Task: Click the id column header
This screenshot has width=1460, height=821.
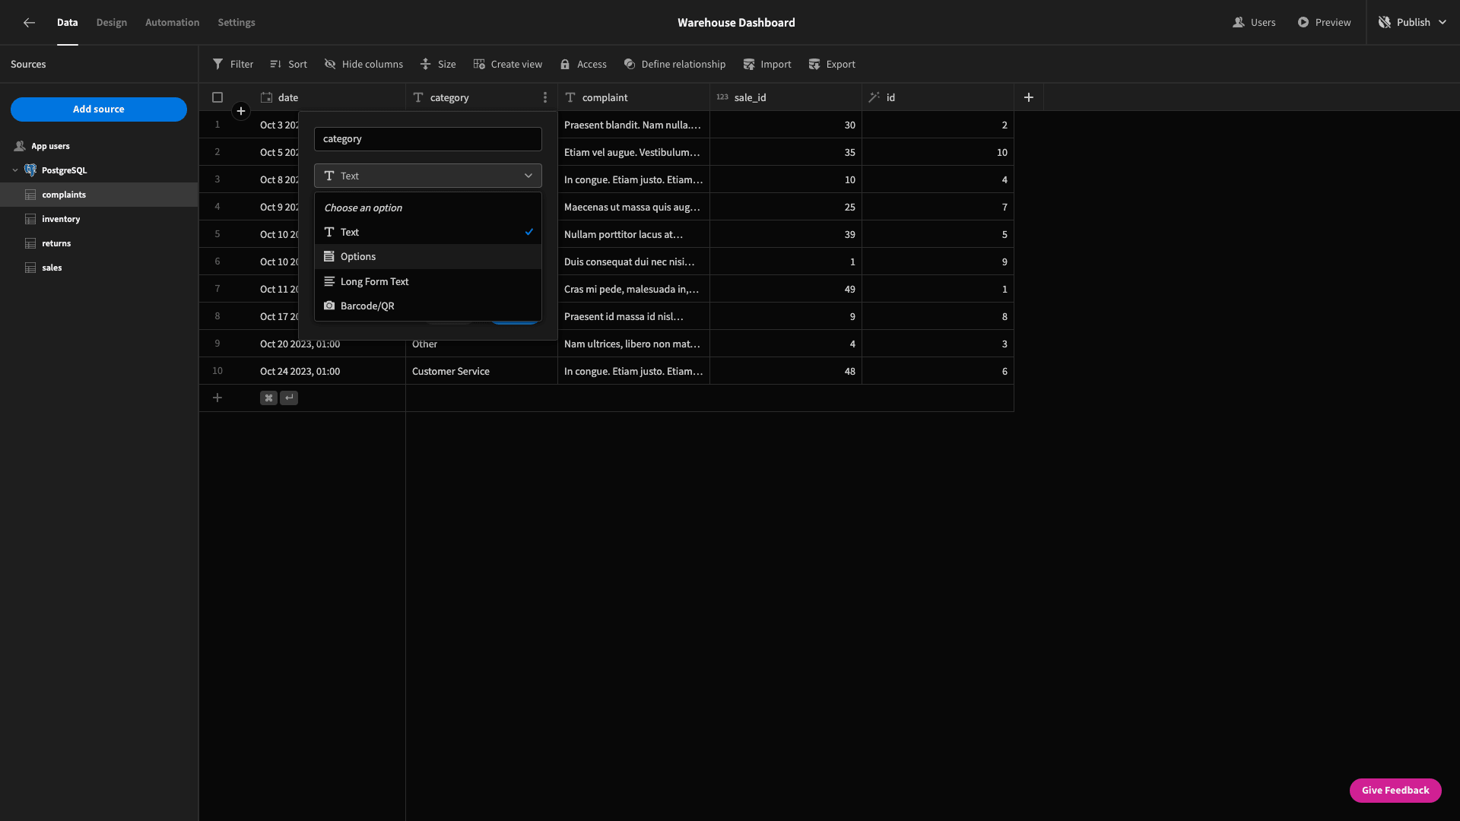Action: (x=938, y=97)
